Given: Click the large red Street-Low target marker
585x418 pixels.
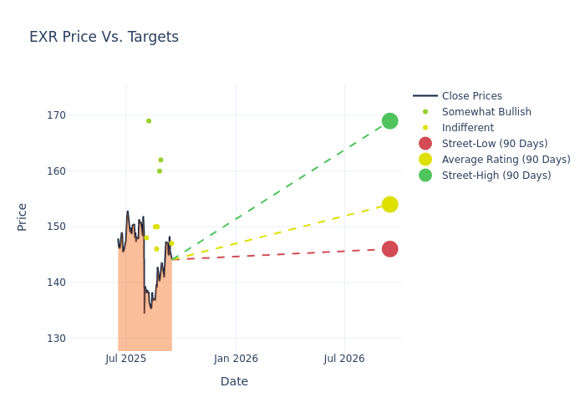Looking at the screenshot, I should (389, 249).
